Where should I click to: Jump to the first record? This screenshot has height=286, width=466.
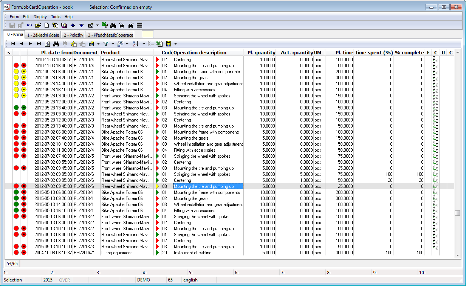[x=13, y=44]
